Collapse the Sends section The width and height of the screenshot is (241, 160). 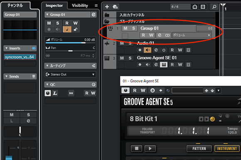click(7, 76)
